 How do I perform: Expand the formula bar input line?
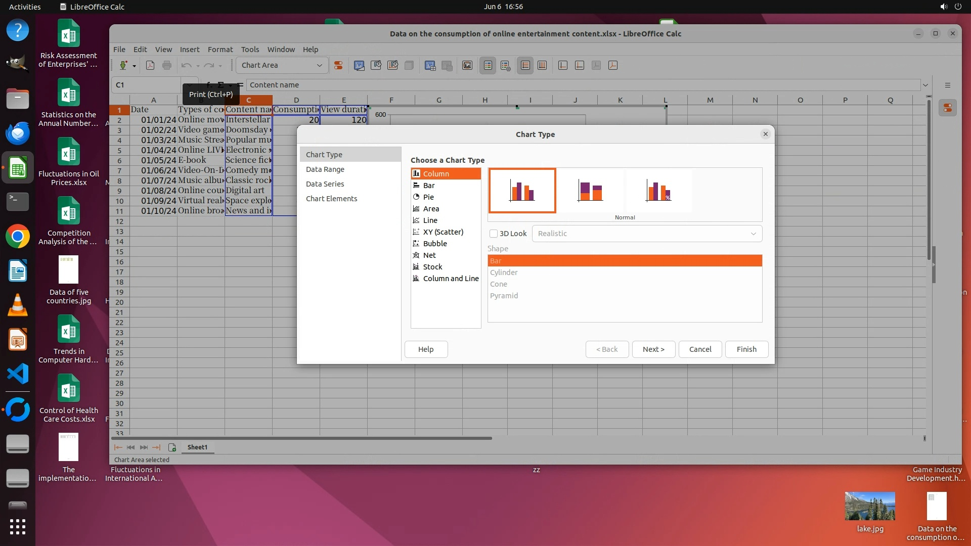(925, 85)
